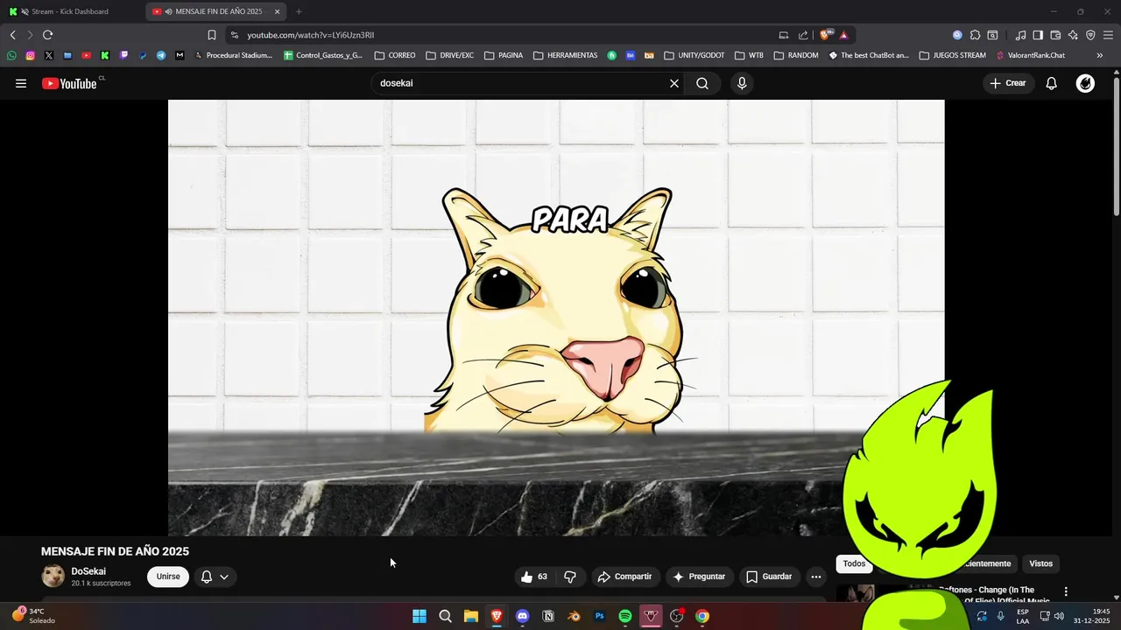Open media control music note icon
Screen dimensions: 1121x630
pos(1020,35)
